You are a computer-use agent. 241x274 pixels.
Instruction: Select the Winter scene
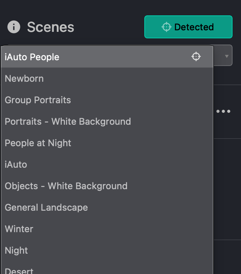pyautogui.click(x=19, y=229)
